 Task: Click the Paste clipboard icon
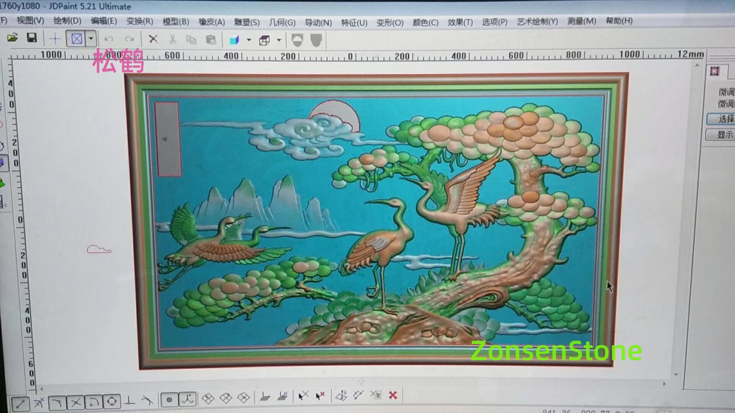(211, 40)
